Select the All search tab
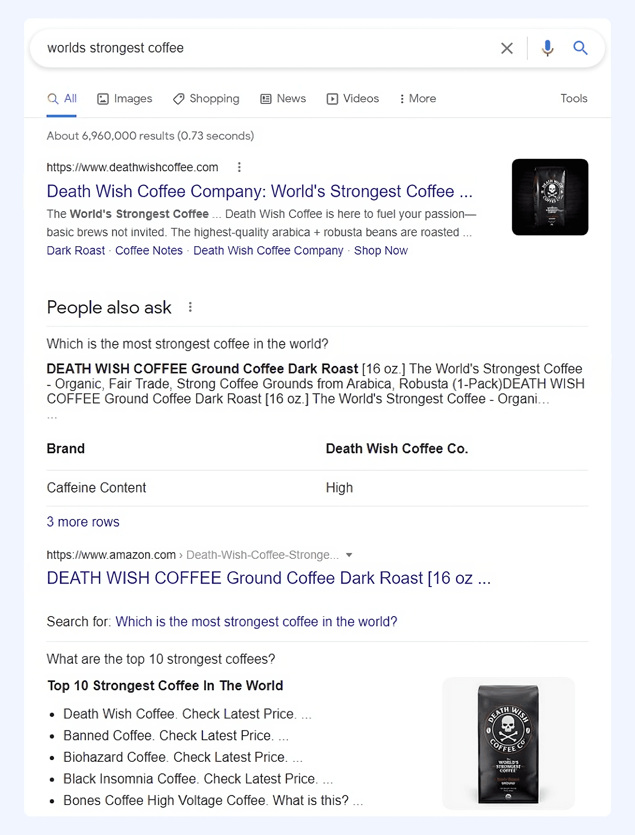The image size is (635, 835). pyautogui.click(x=62, y=98)
